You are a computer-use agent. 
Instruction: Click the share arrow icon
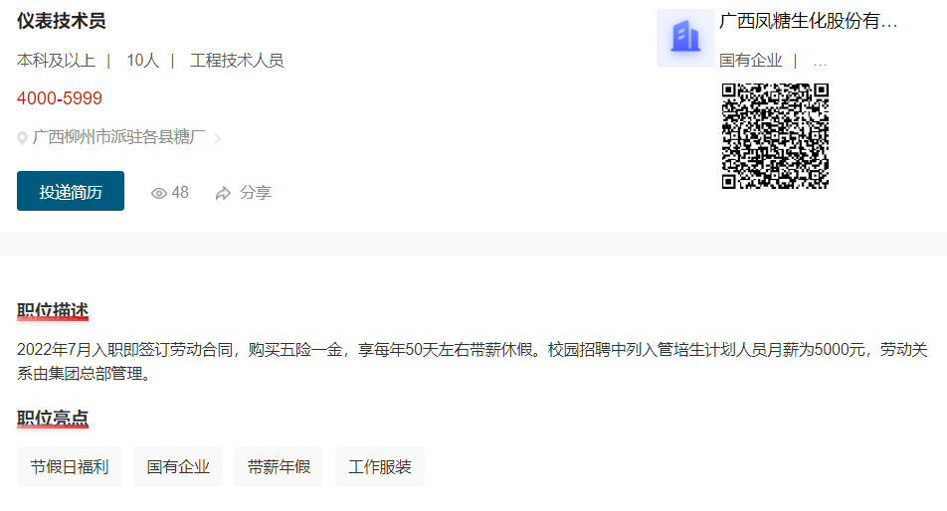click(x=223, y=193)
